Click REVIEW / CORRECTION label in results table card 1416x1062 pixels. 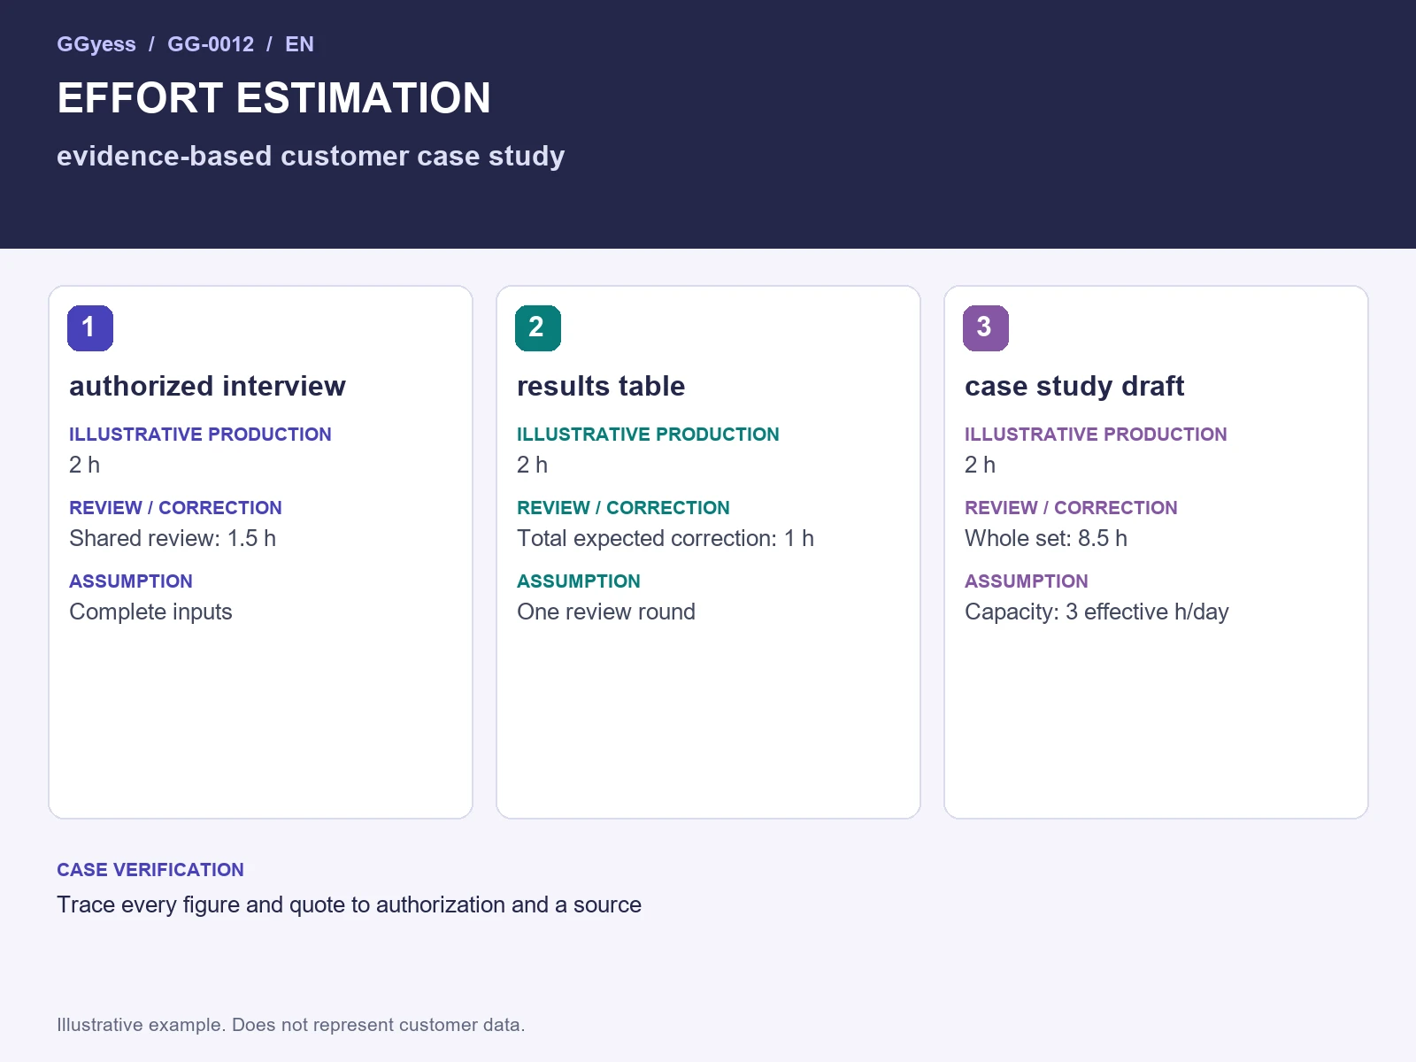pyautogui.click(x=623, y=508)
